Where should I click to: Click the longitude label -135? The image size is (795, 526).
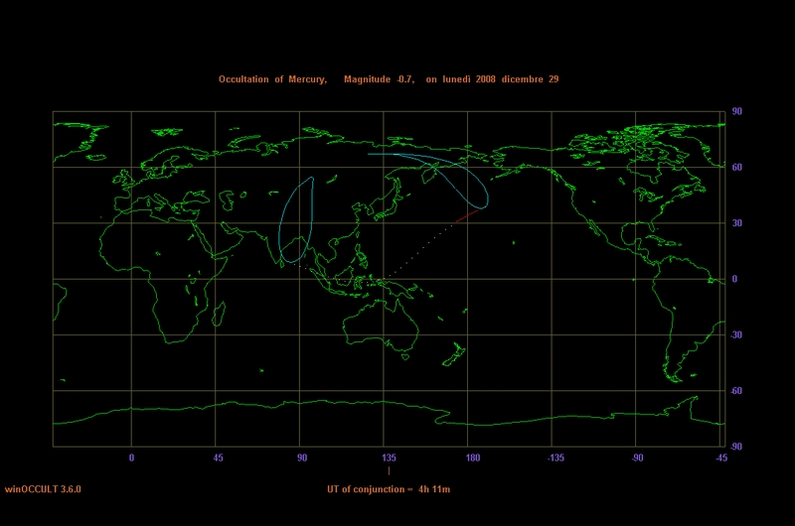556,459
